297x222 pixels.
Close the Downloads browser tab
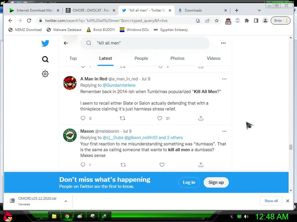pyautogui.click(x=226, y=10)
